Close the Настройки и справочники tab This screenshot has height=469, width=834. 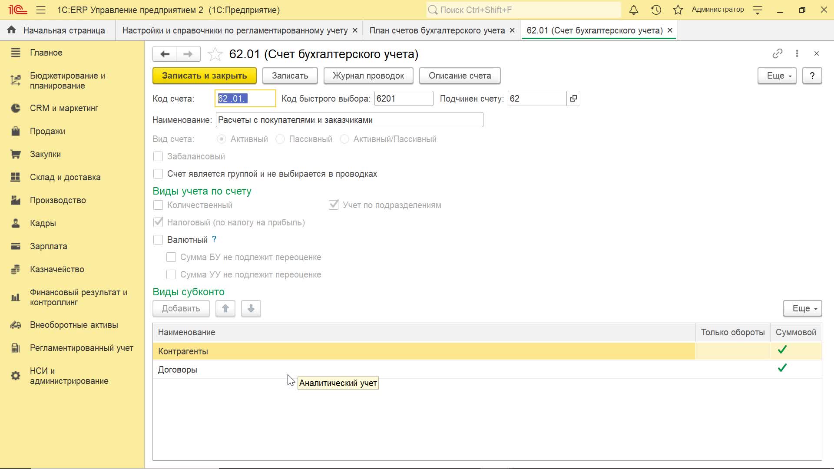coord(355,30)
